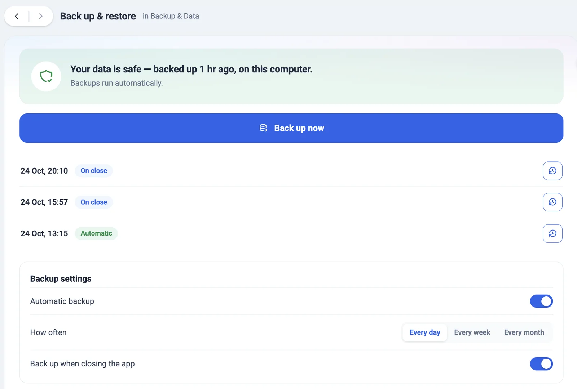
Task: Select Every month backup frequency
Action: 524,332
